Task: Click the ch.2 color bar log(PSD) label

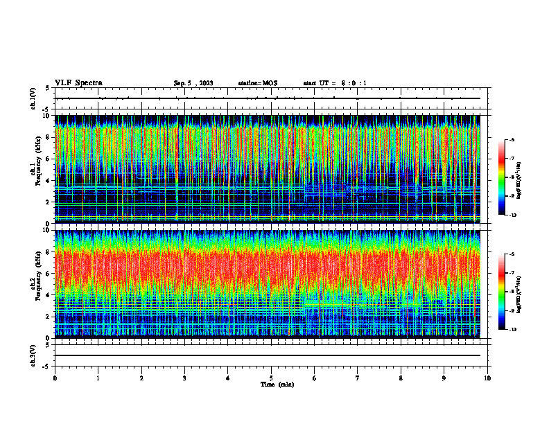Action: tap(519, 294)
